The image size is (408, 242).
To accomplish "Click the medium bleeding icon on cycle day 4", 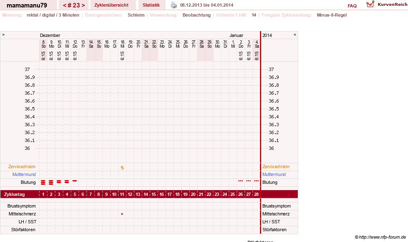I will tap(67, 182).
